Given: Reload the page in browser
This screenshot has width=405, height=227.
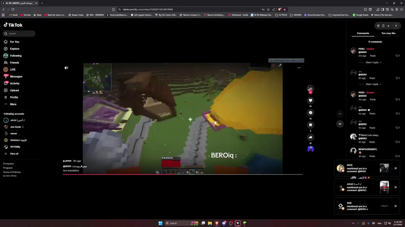Looking at the screenshot, I should (13, 9).
